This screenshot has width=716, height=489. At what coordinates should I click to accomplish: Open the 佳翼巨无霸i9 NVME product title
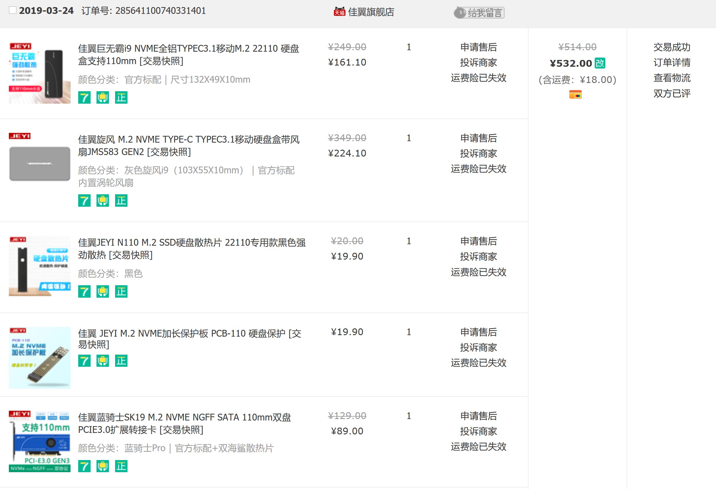point(189,55)
